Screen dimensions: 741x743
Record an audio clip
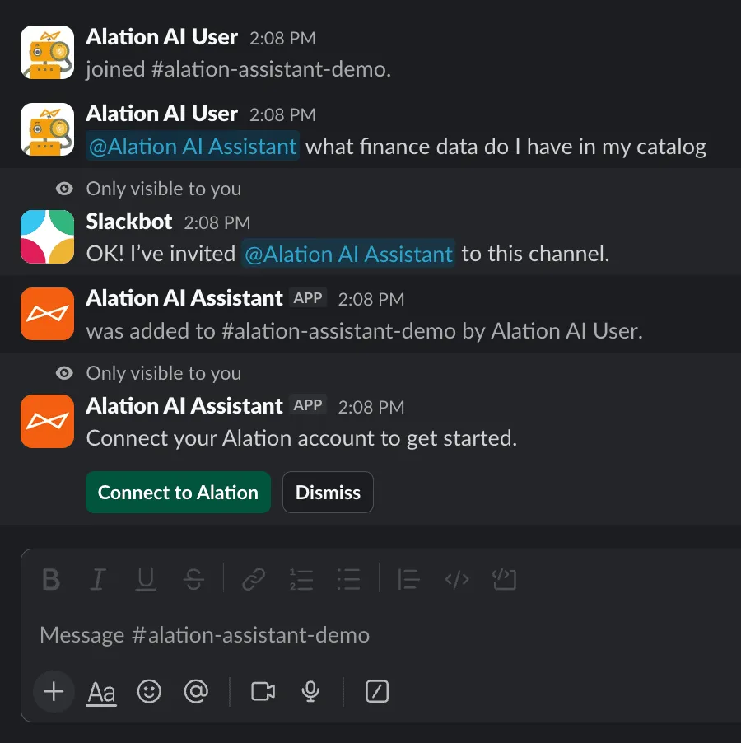[x=310, y=692]
